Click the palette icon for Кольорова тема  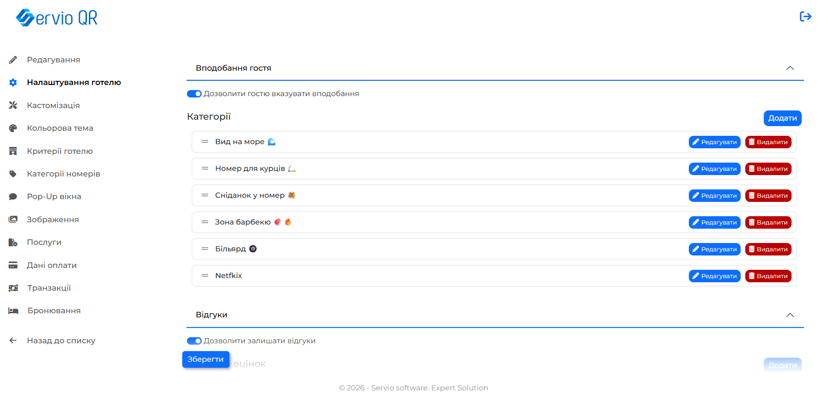click(x=13, y=128)
